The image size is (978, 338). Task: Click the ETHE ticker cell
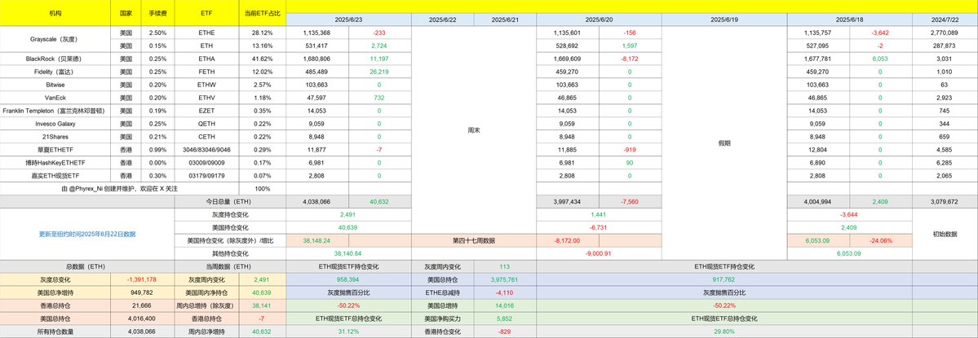(x=207, y=33)
